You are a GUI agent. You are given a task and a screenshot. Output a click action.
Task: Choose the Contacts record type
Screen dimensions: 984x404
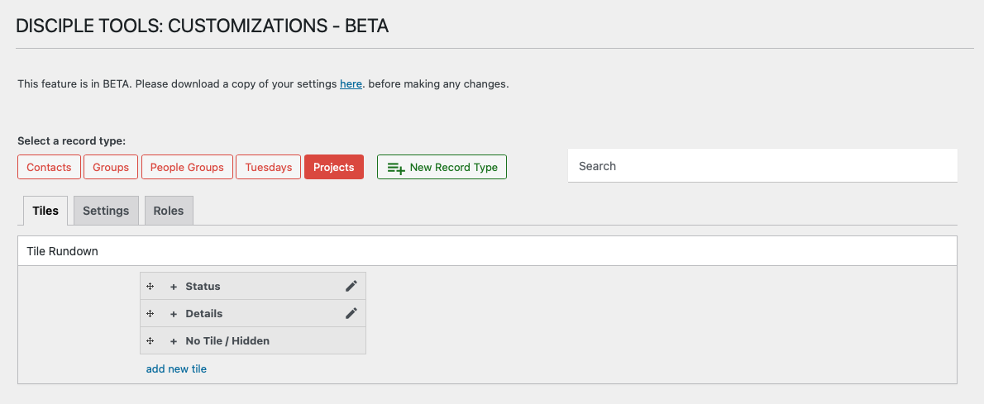[x=50, y=167]
